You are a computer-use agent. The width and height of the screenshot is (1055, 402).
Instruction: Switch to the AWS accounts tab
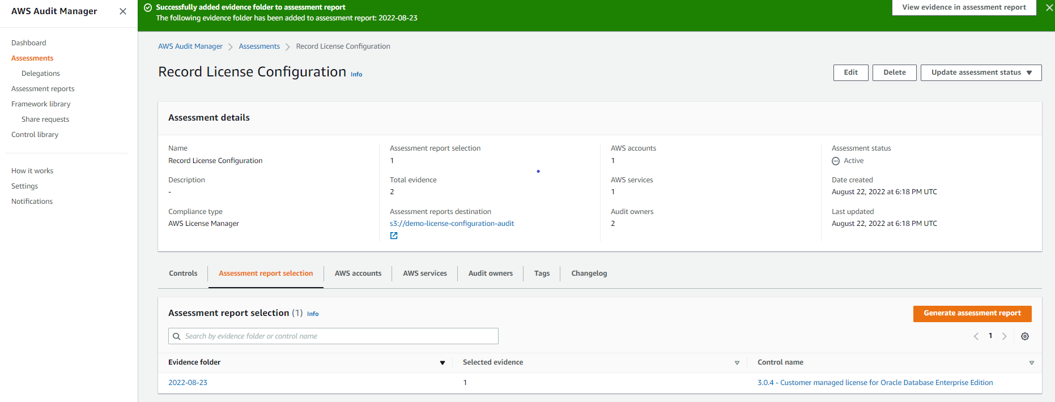coord(358,273)
